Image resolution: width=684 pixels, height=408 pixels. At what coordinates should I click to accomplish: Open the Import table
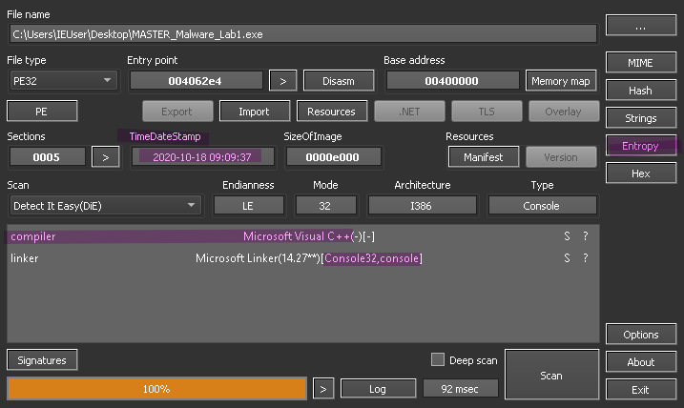pos(255,112)
